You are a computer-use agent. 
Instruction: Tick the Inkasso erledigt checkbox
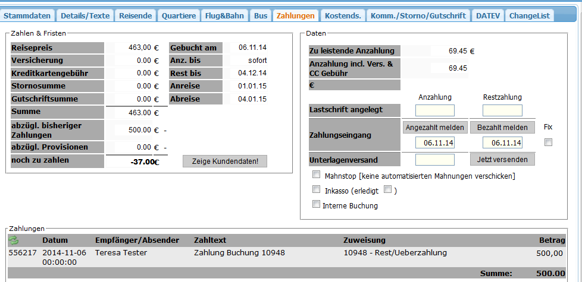(x=387, y=189)
